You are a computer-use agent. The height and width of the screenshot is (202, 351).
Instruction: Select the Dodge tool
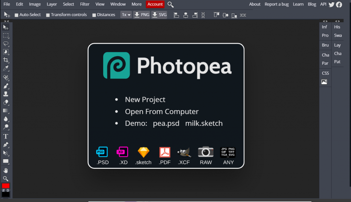pos(6,127)
